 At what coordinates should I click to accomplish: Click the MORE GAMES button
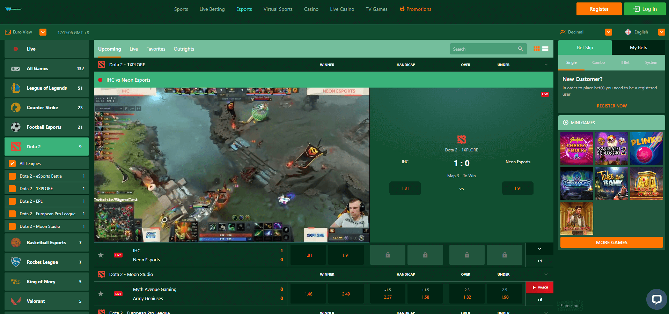coord(611,242)
